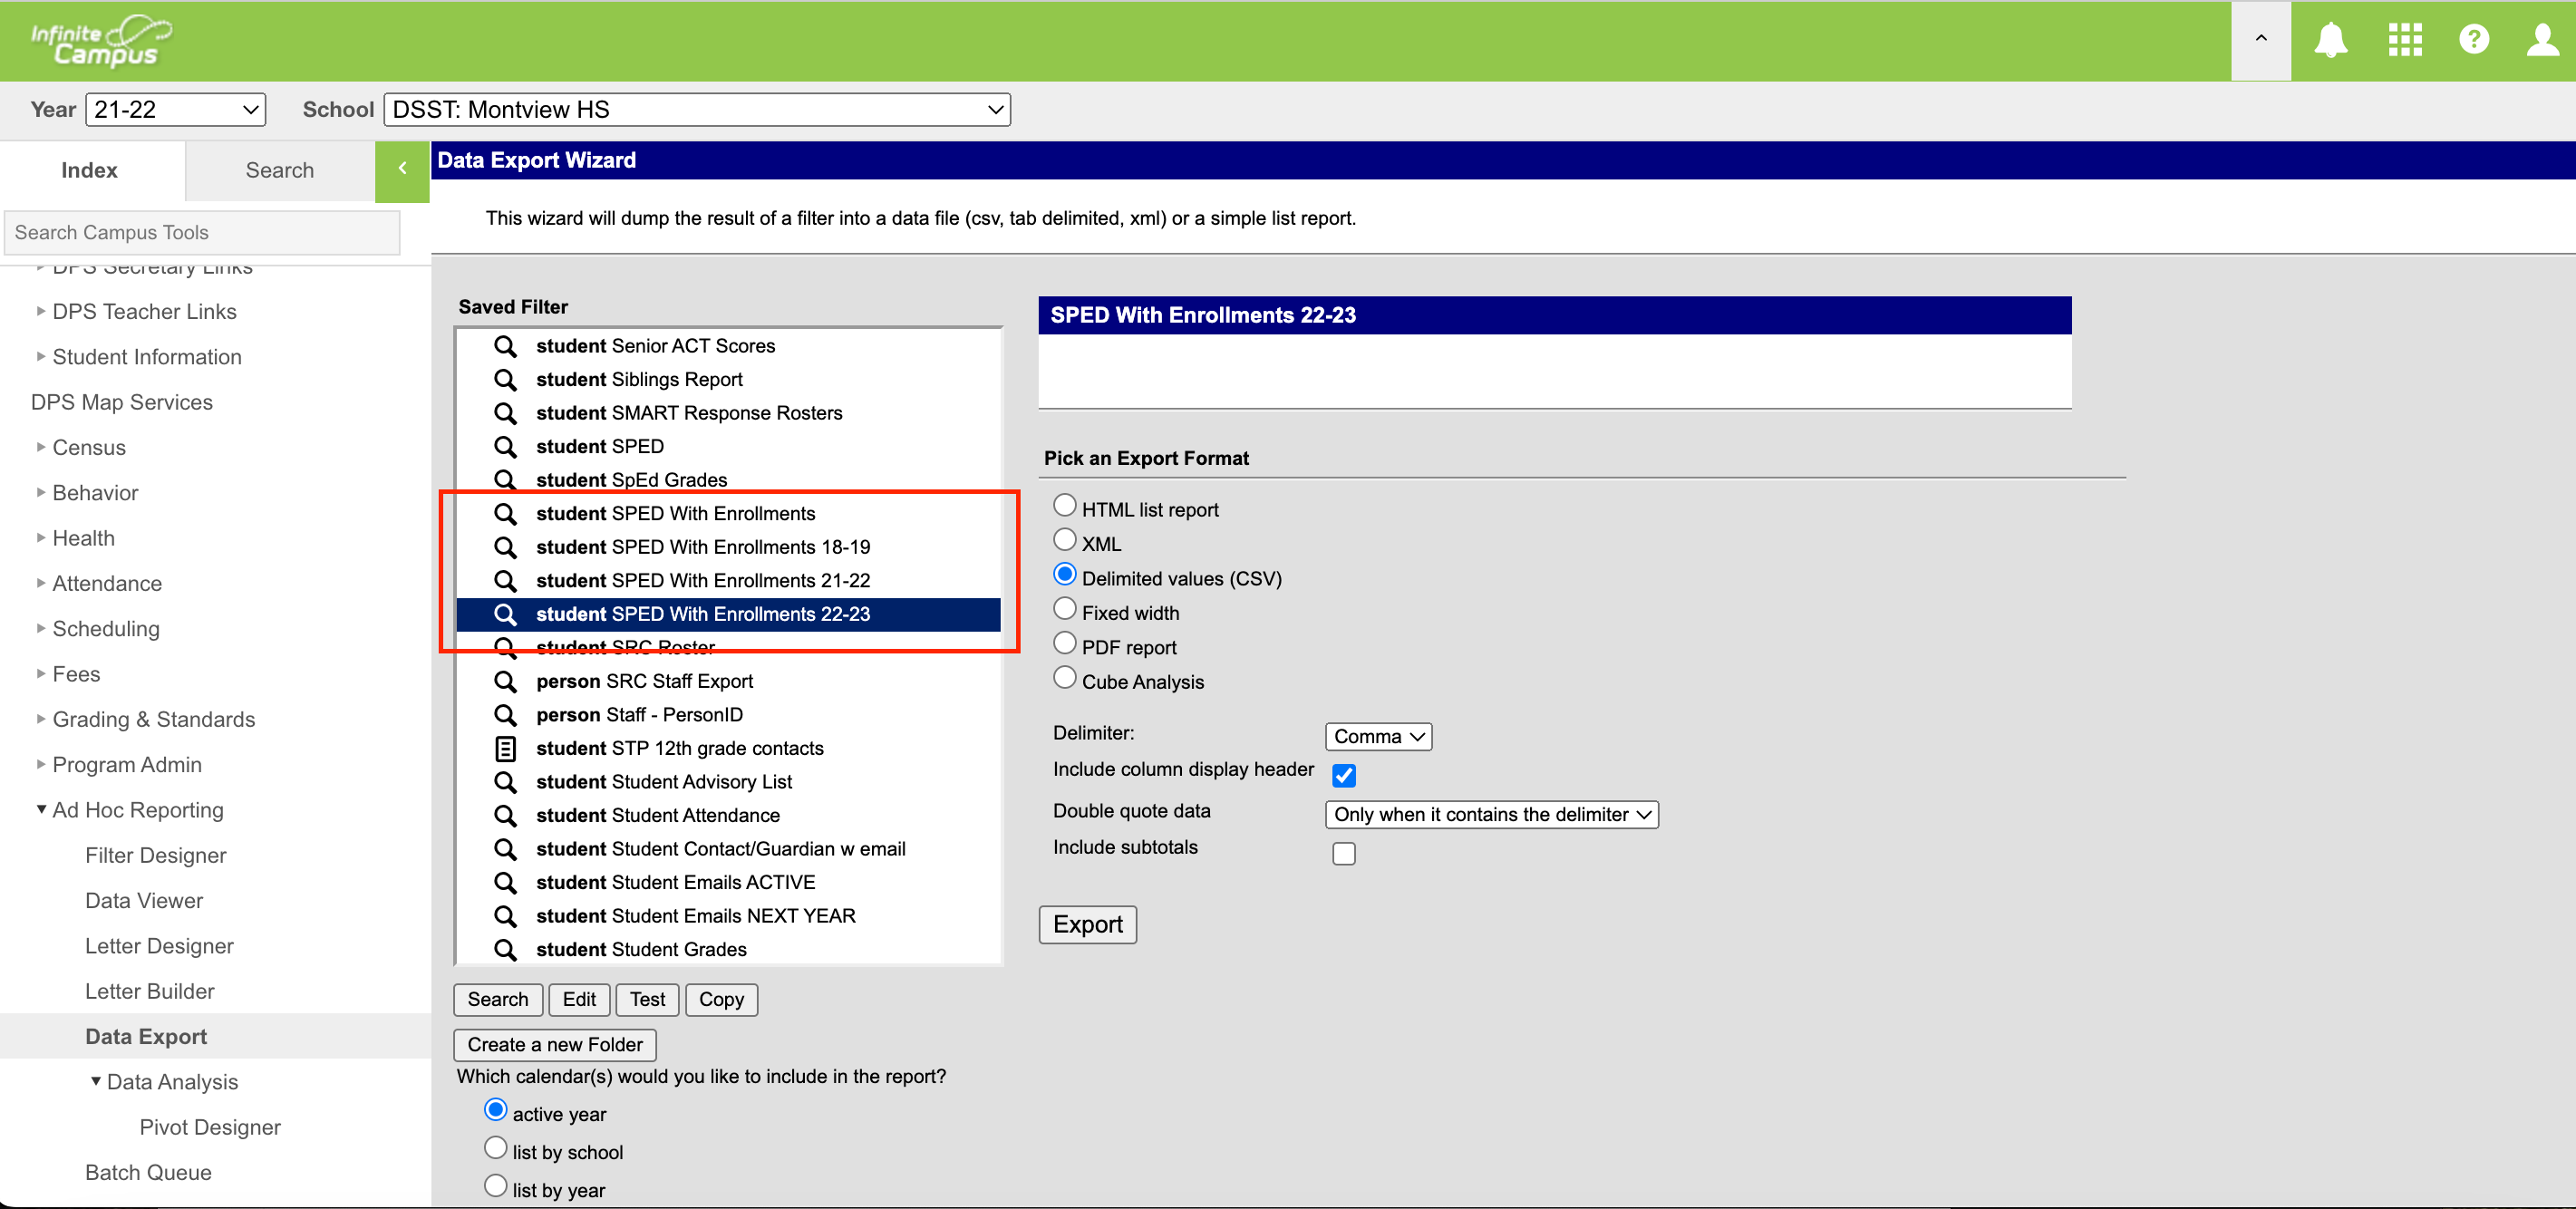Open the help question mark icon

point(2473,40)
